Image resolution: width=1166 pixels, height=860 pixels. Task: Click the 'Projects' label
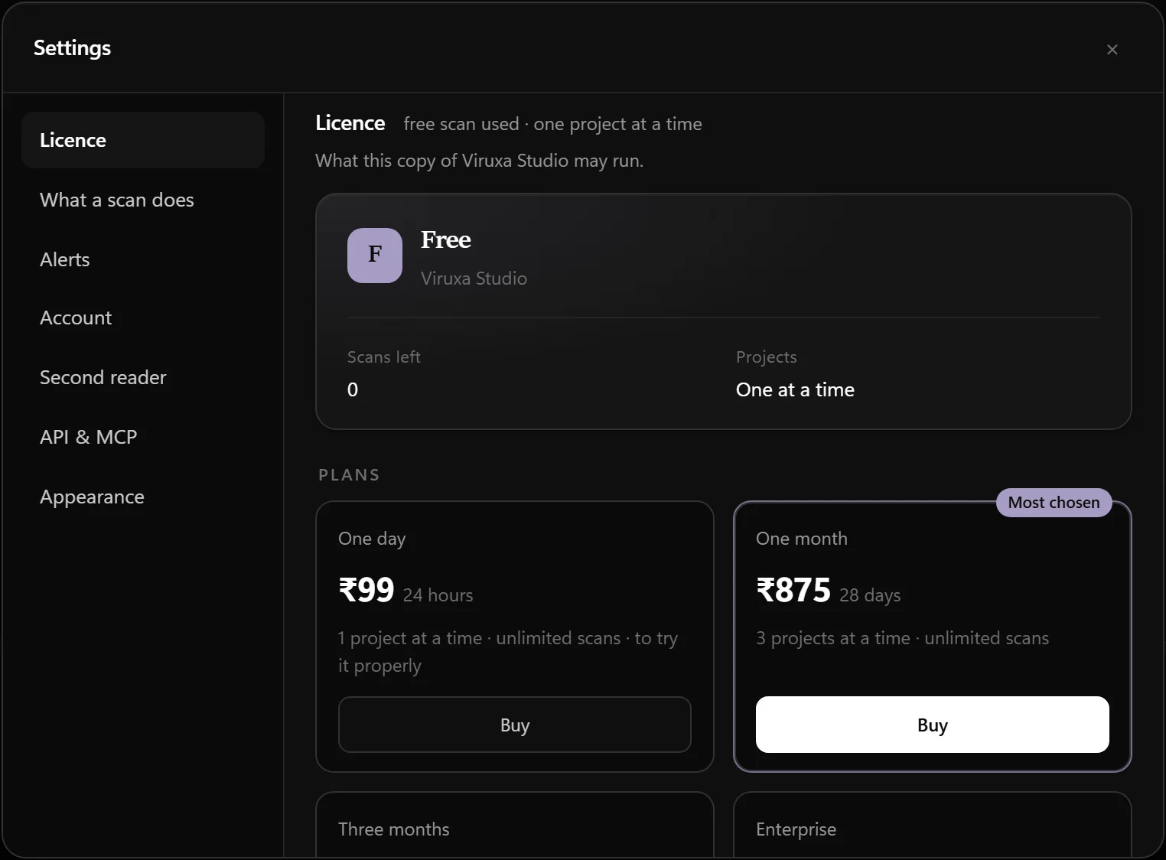click(766, 357)
